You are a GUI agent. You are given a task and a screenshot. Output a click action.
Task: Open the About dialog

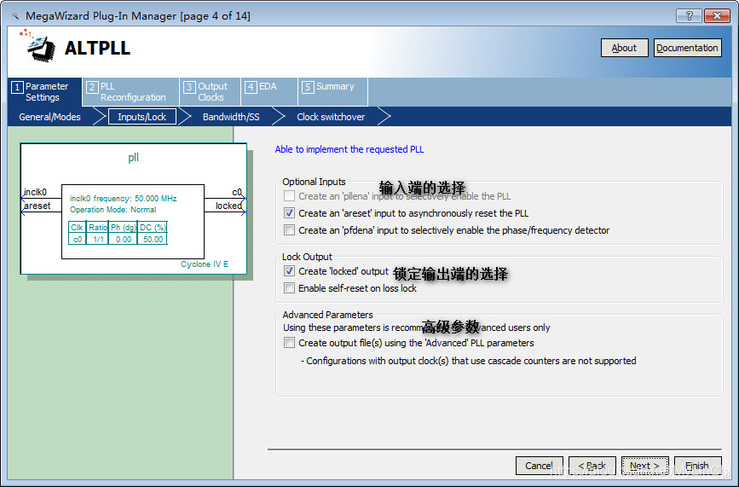(624, 48)
